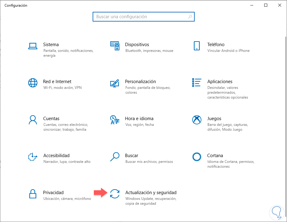Select the Cuentas title
This screenshot has height=222, width=287.
tap(51, 119)
